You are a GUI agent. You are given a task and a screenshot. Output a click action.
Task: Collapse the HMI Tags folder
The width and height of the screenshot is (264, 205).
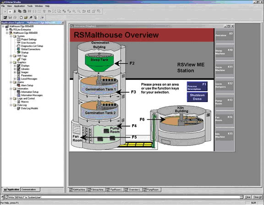pos(11,56)
